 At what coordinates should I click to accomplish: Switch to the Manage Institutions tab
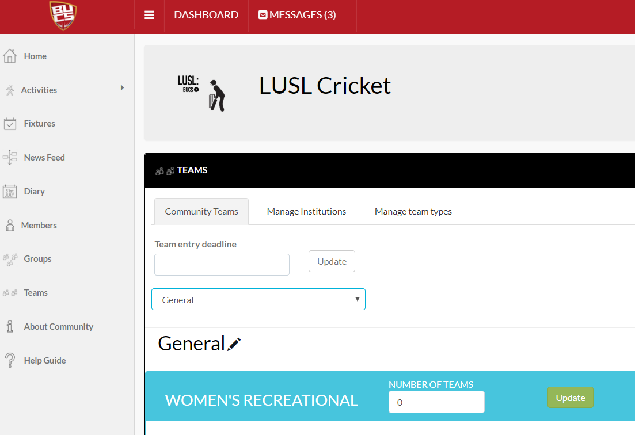click(x=307, y=212)
